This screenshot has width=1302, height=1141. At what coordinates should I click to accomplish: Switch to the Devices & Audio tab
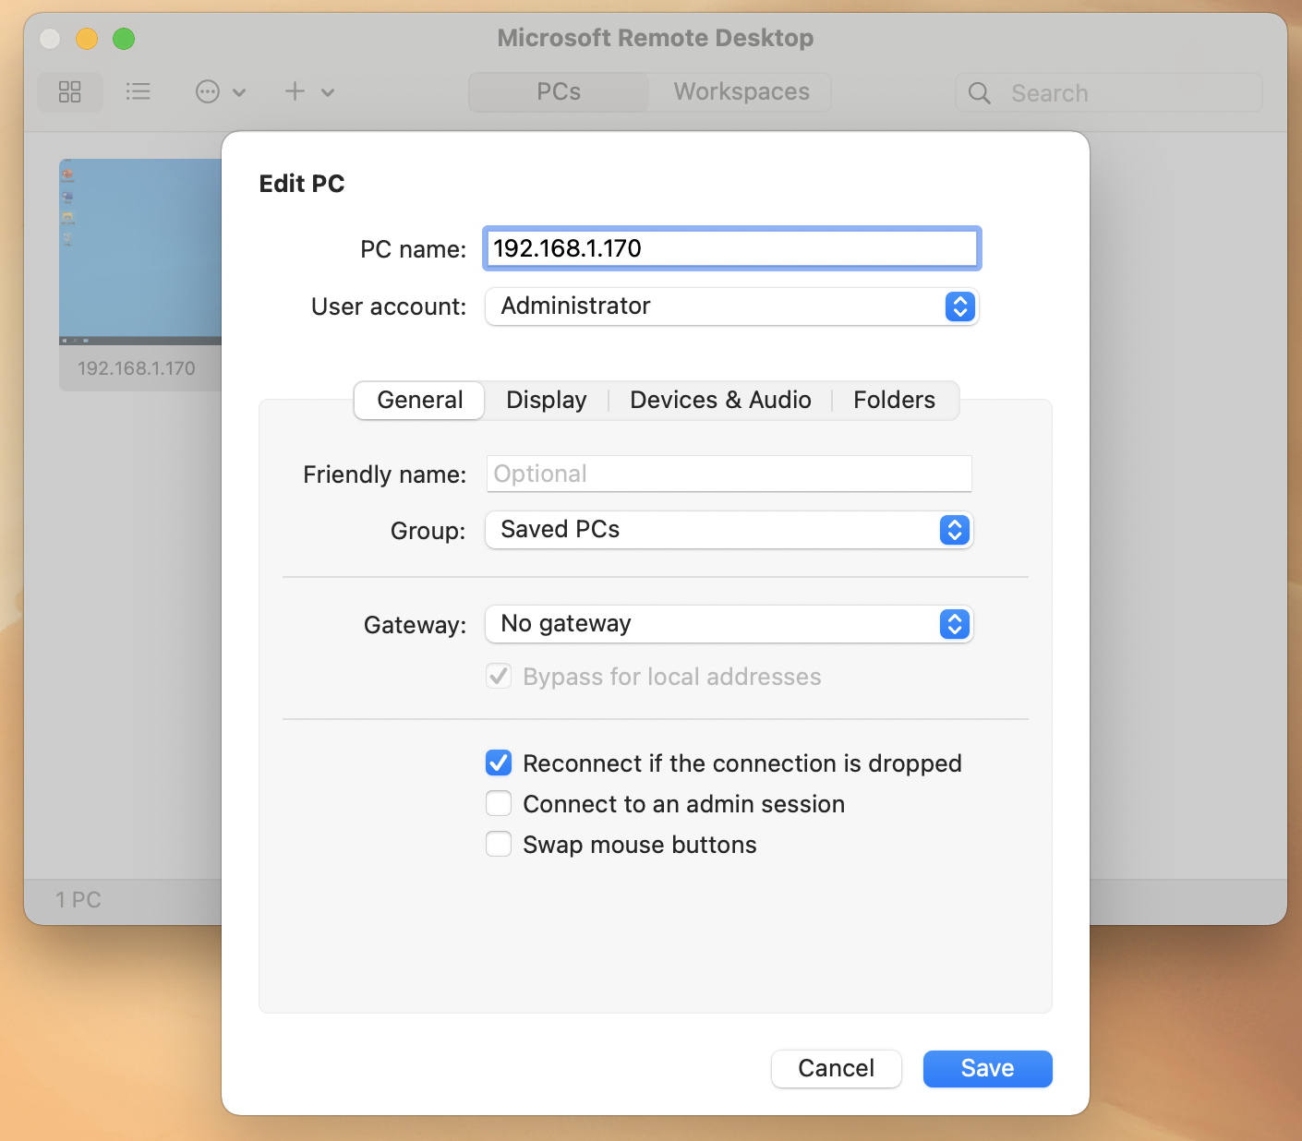[x=720, y=400]
